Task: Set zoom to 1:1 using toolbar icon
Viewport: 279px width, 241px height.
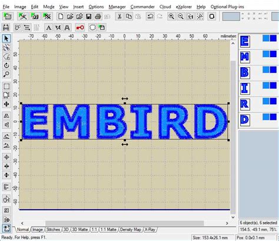Action: 190,16
